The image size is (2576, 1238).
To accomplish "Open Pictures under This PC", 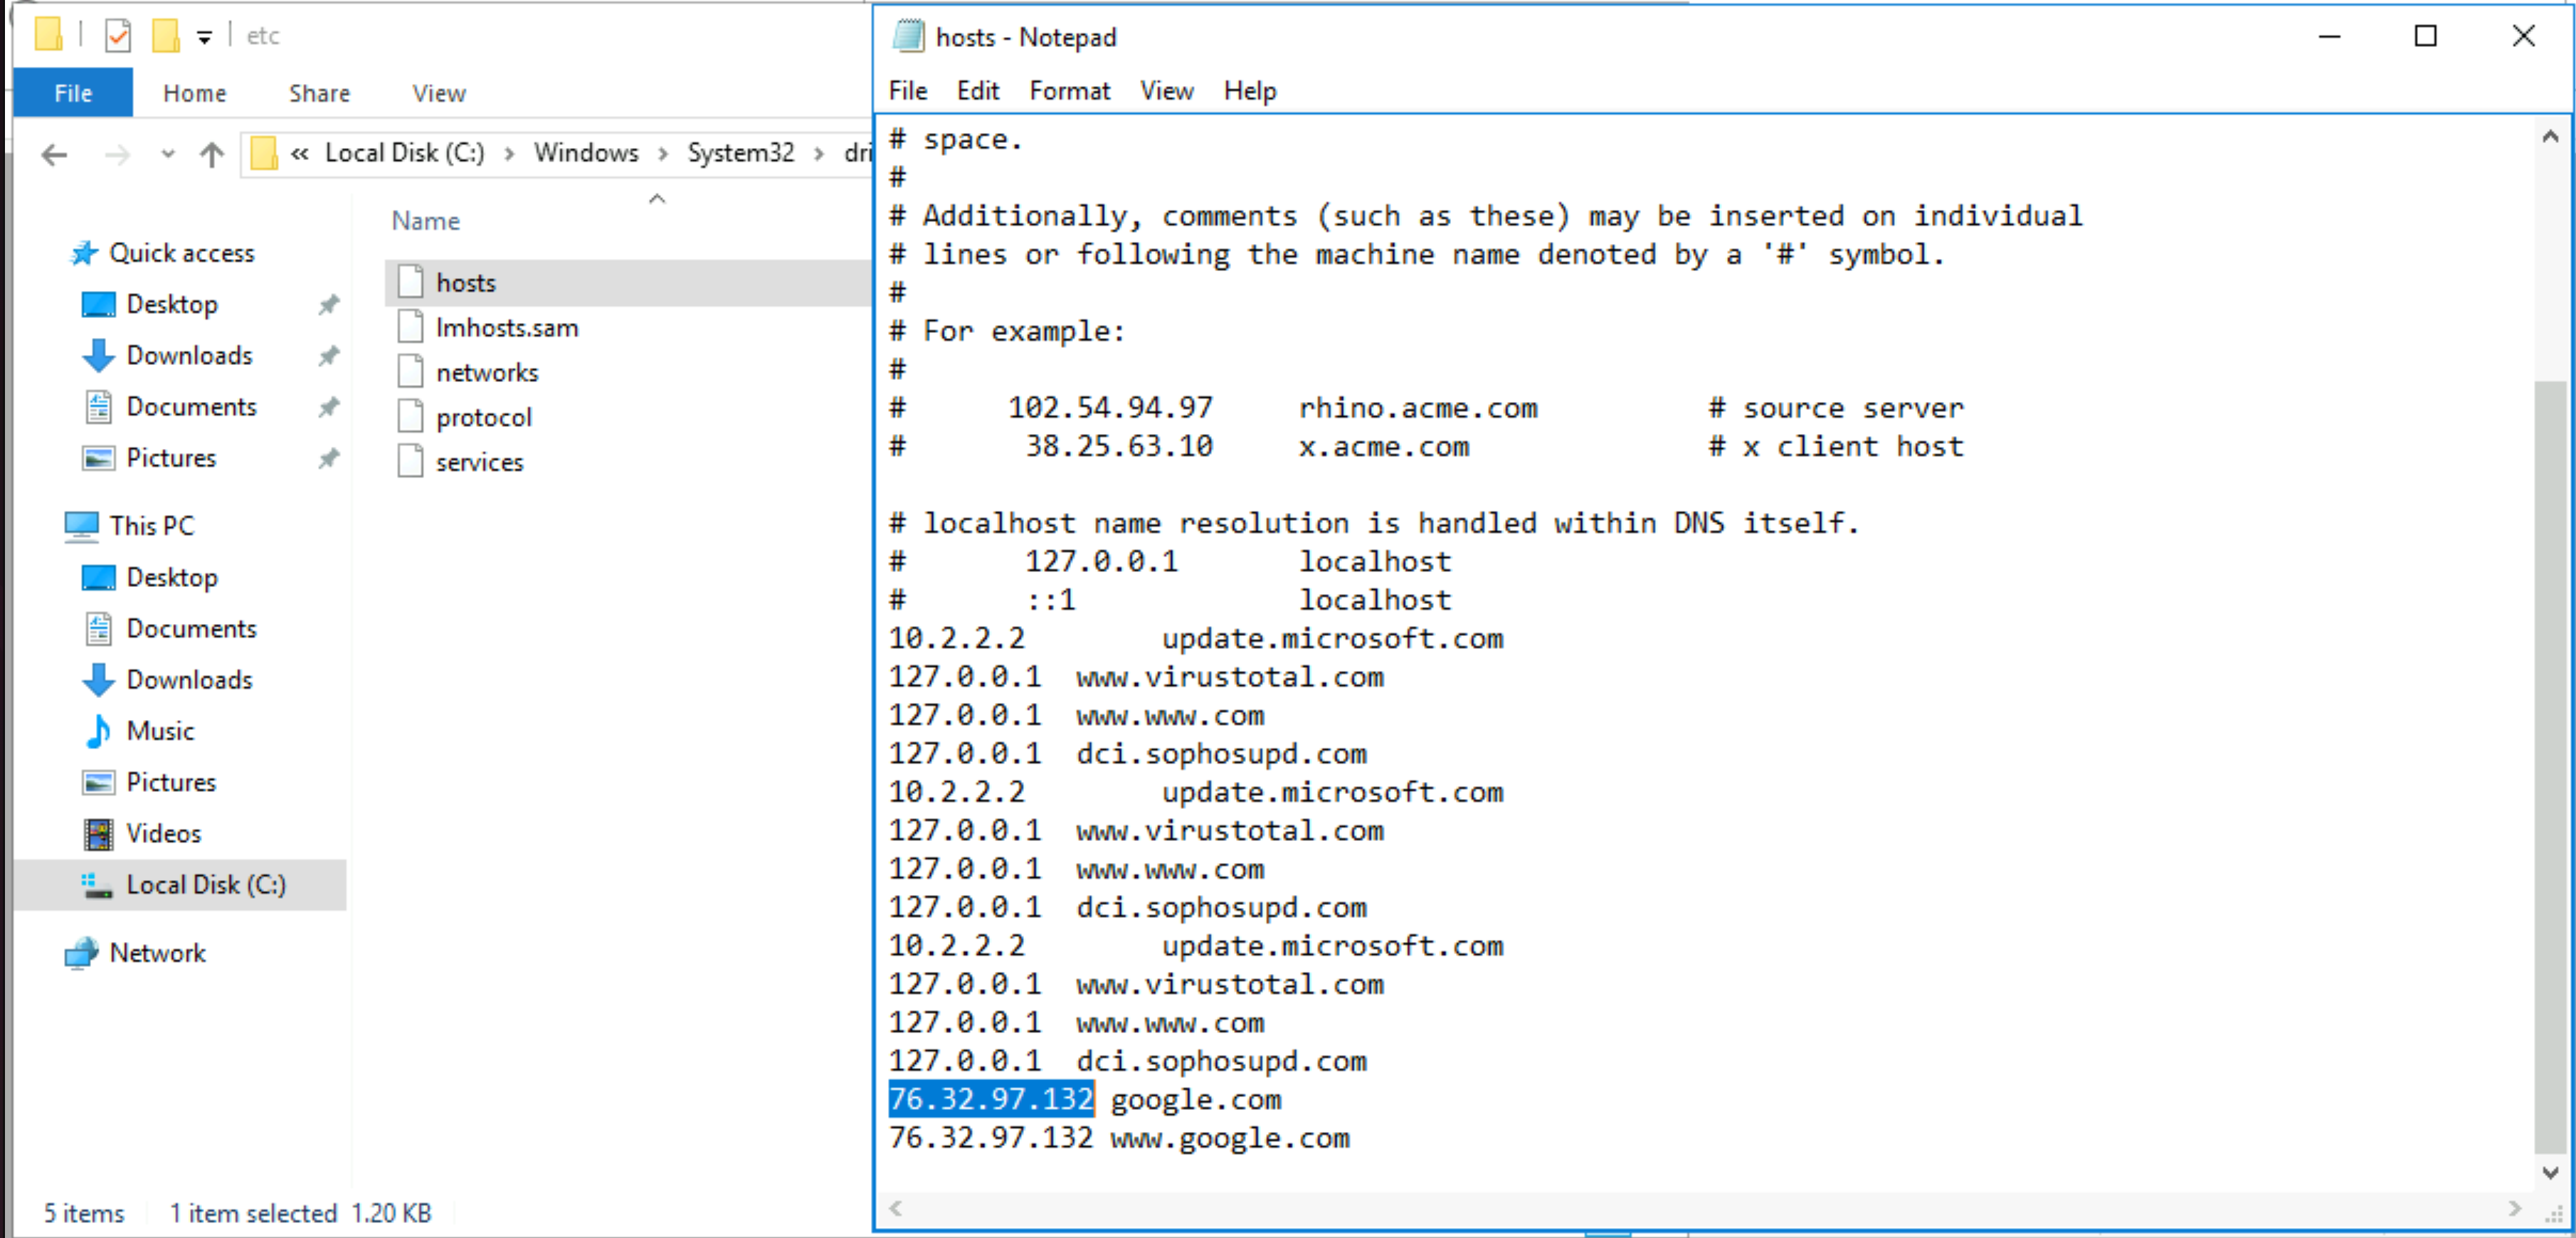I will pos(171,782).
